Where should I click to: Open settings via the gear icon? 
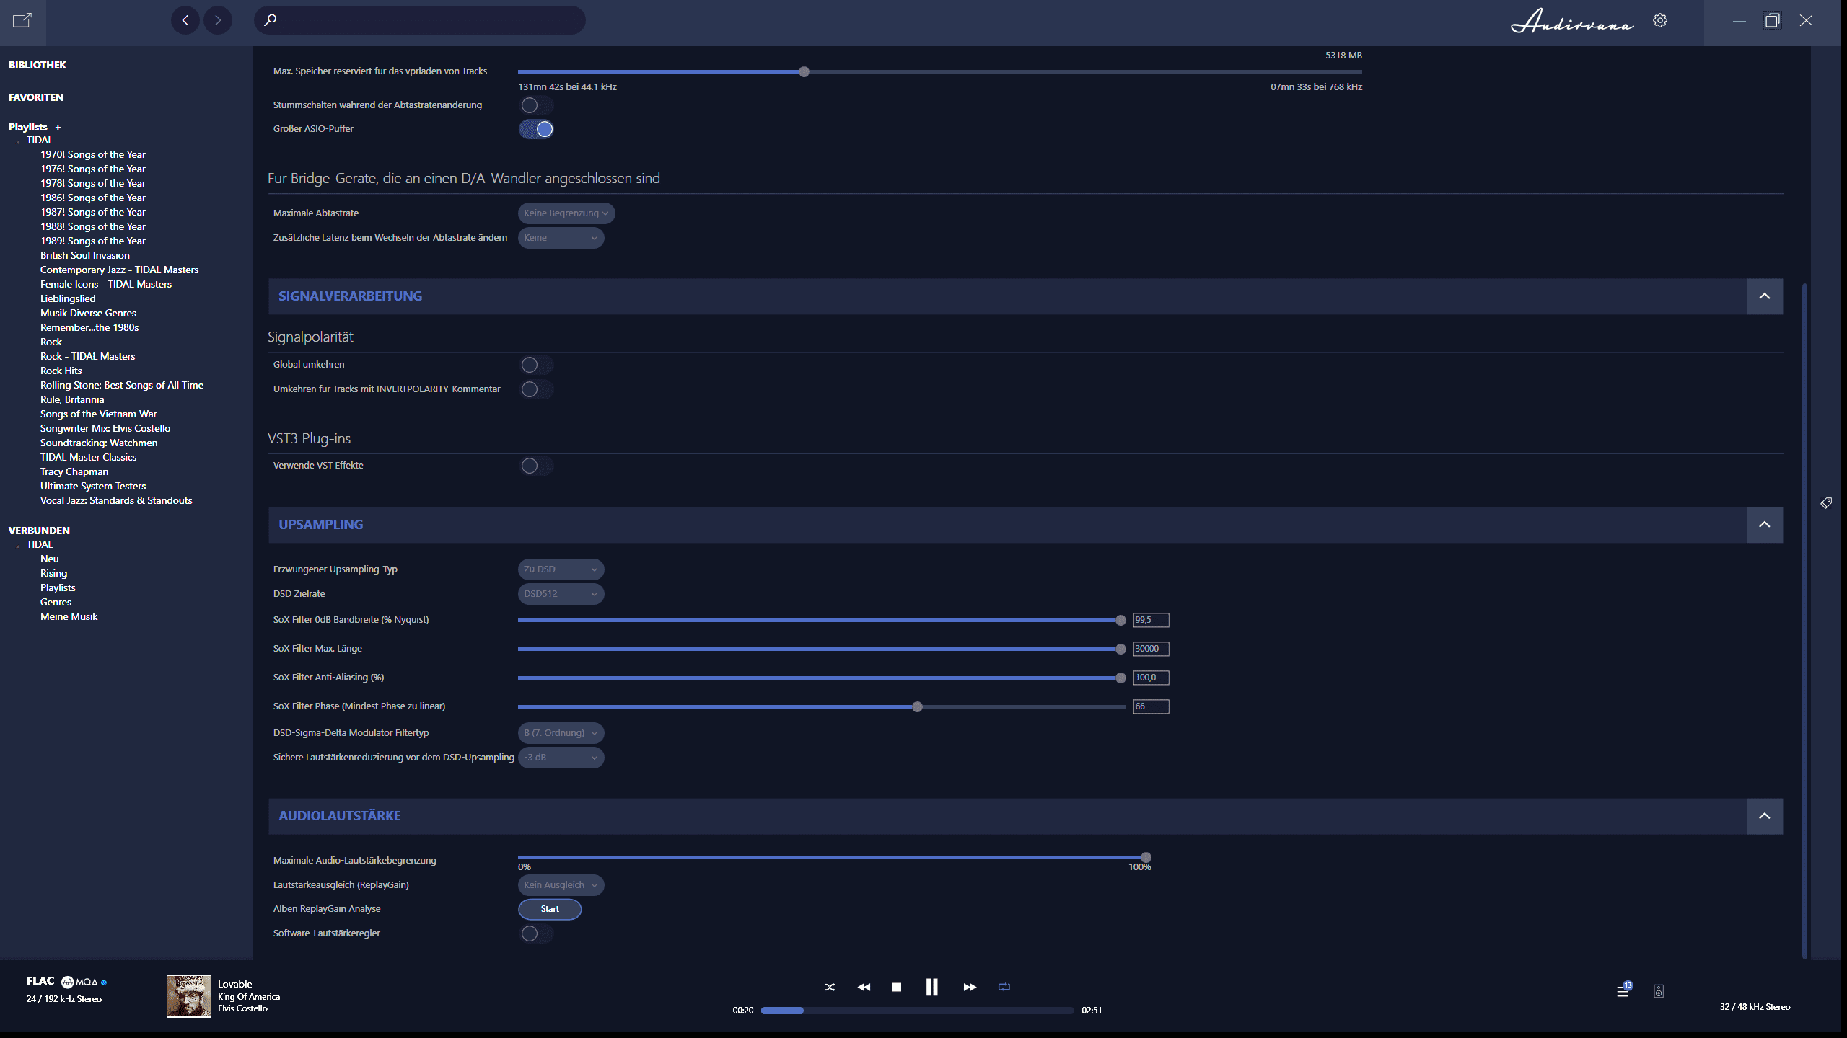[x=1660, y=20]
